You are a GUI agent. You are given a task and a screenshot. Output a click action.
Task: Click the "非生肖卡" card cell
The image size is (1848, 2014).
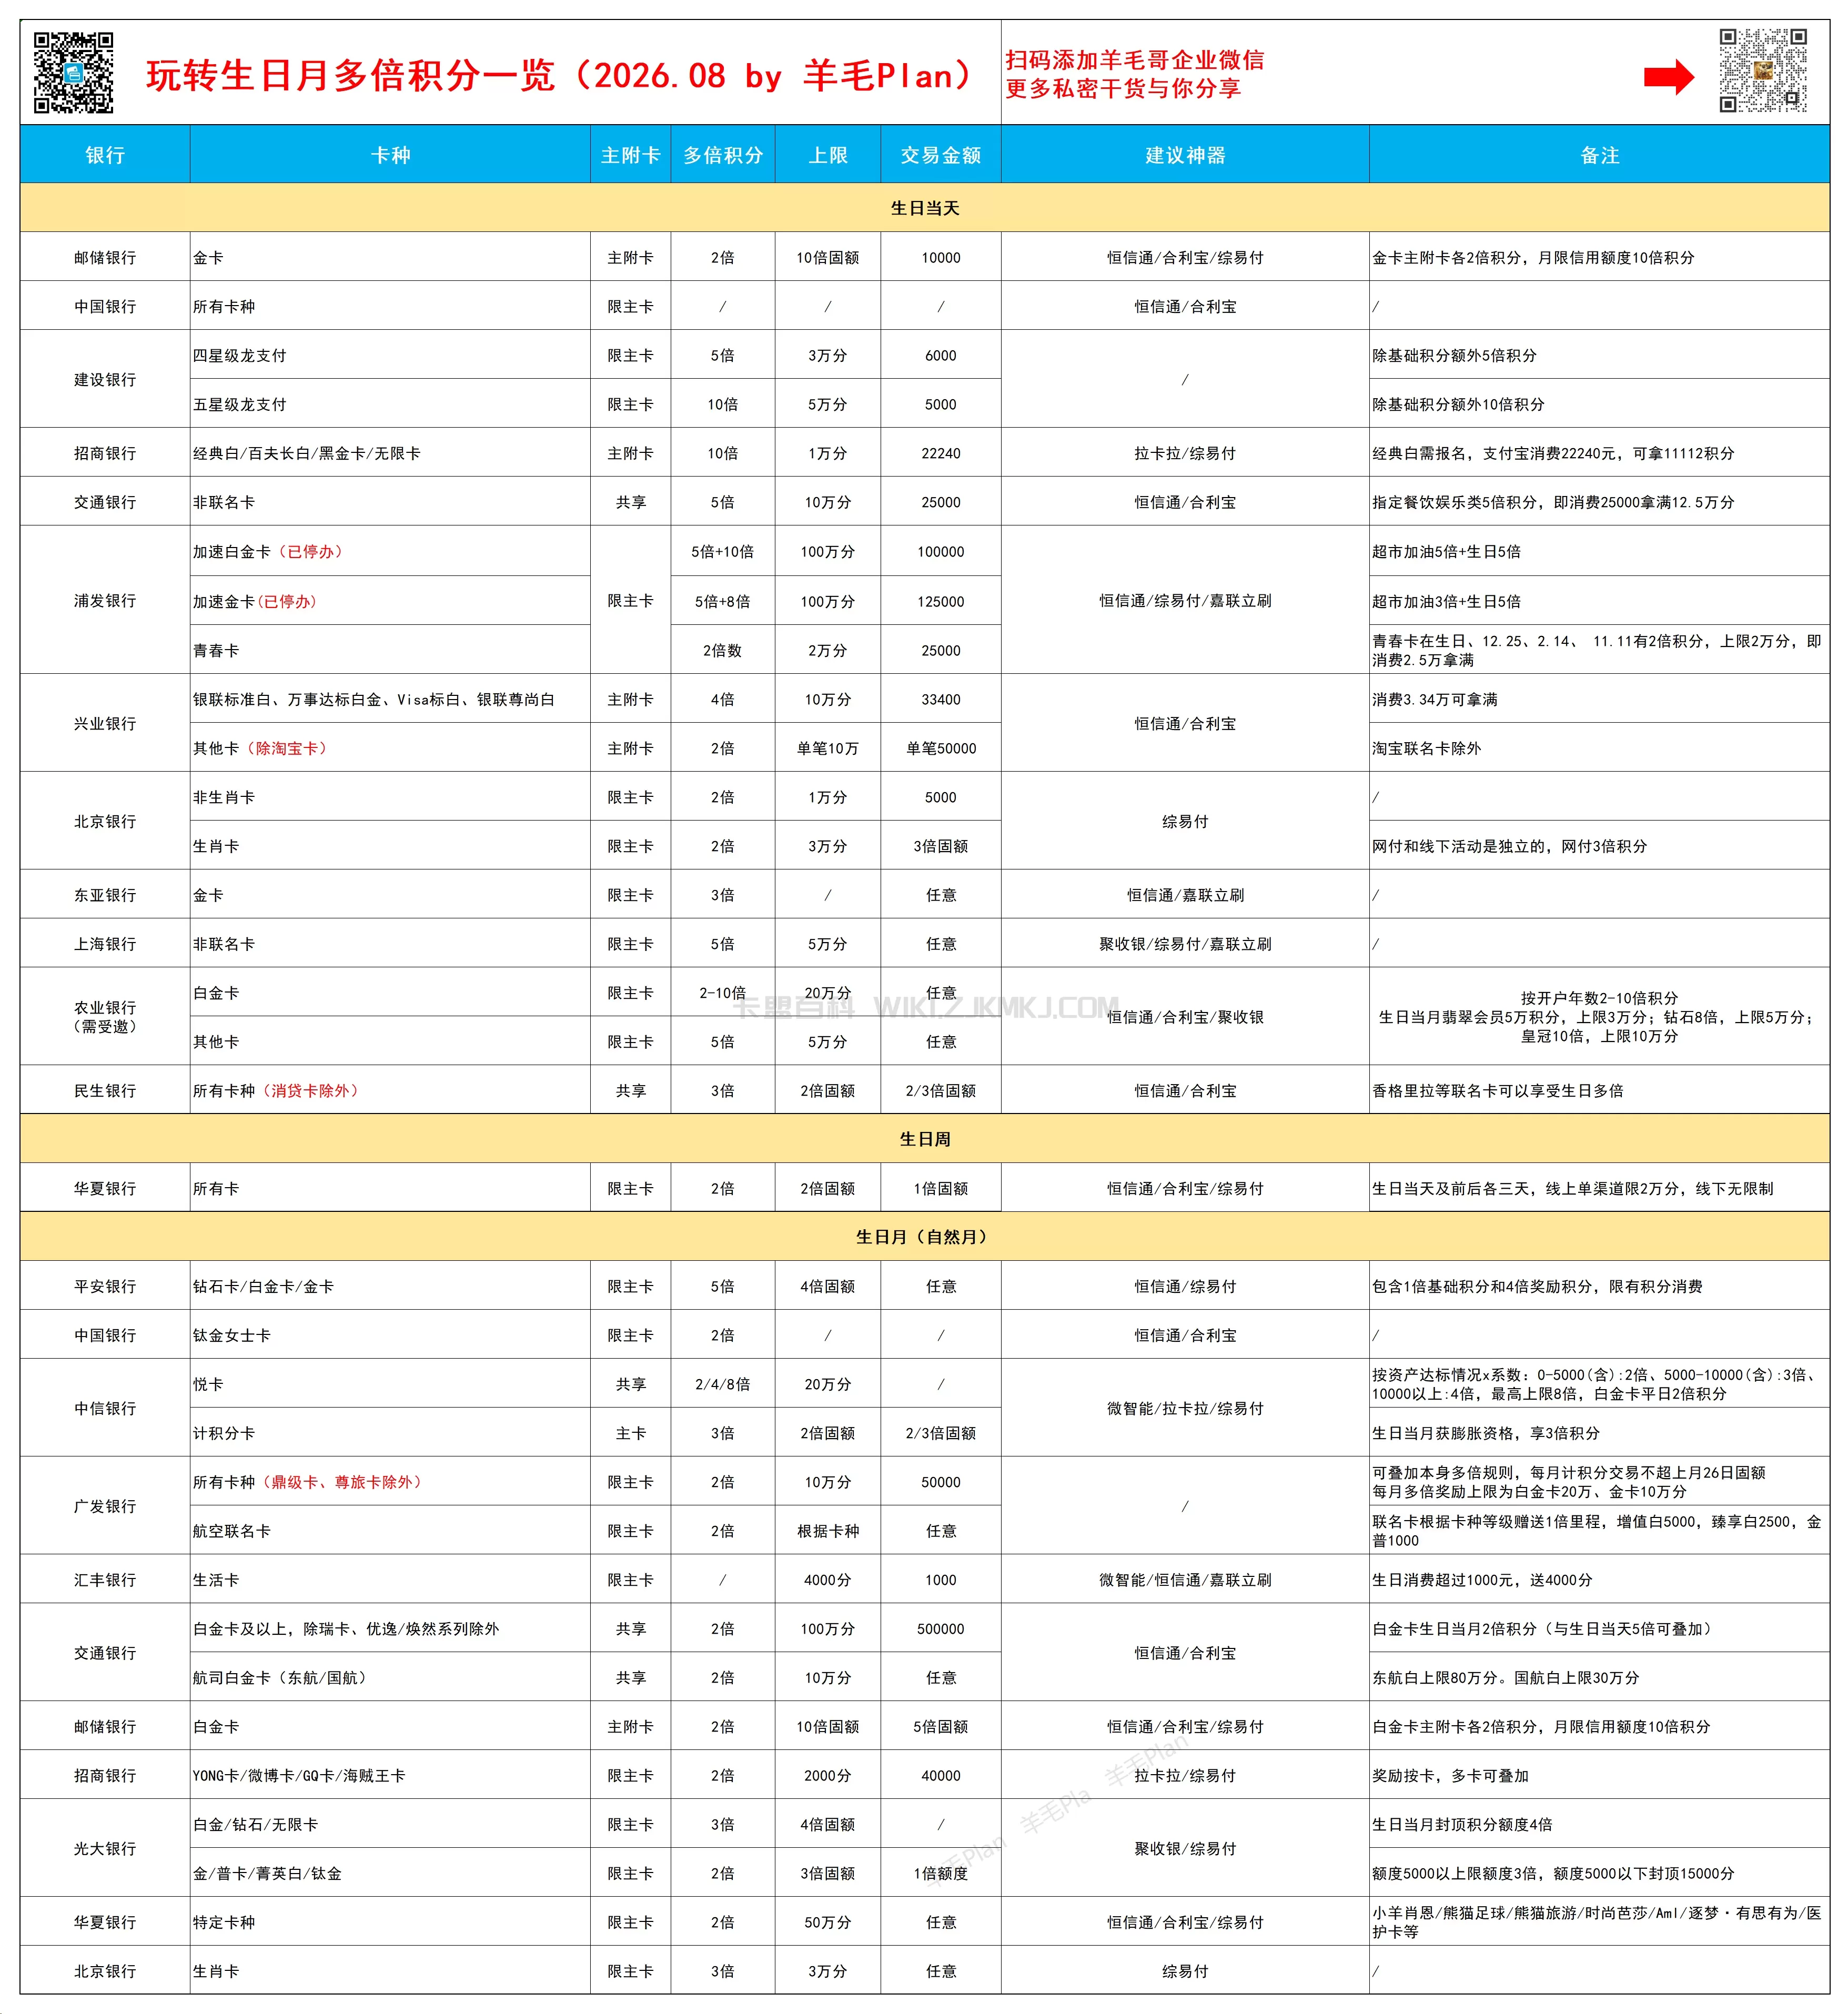coord(390,797)
